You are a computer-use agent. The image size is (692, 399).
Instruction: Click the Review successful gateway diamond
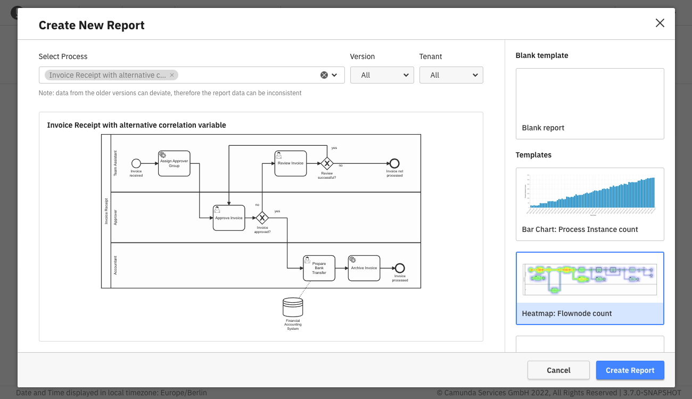(326, 163)
